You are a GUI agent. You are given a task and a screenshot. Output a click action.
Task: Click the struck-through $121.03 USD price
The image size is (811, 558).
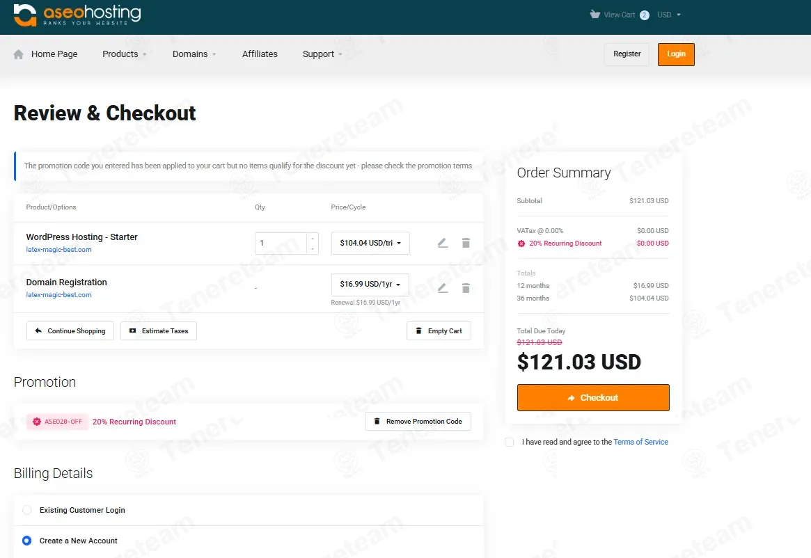(x=540, y=342)
